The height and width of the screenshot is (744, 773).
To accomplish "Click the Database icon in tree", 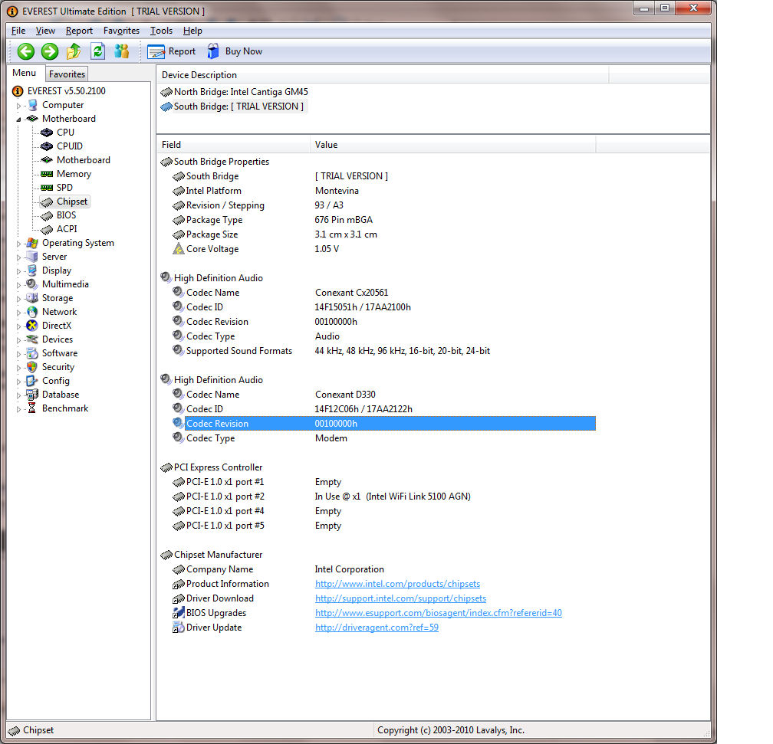I will tap(32, 395).
